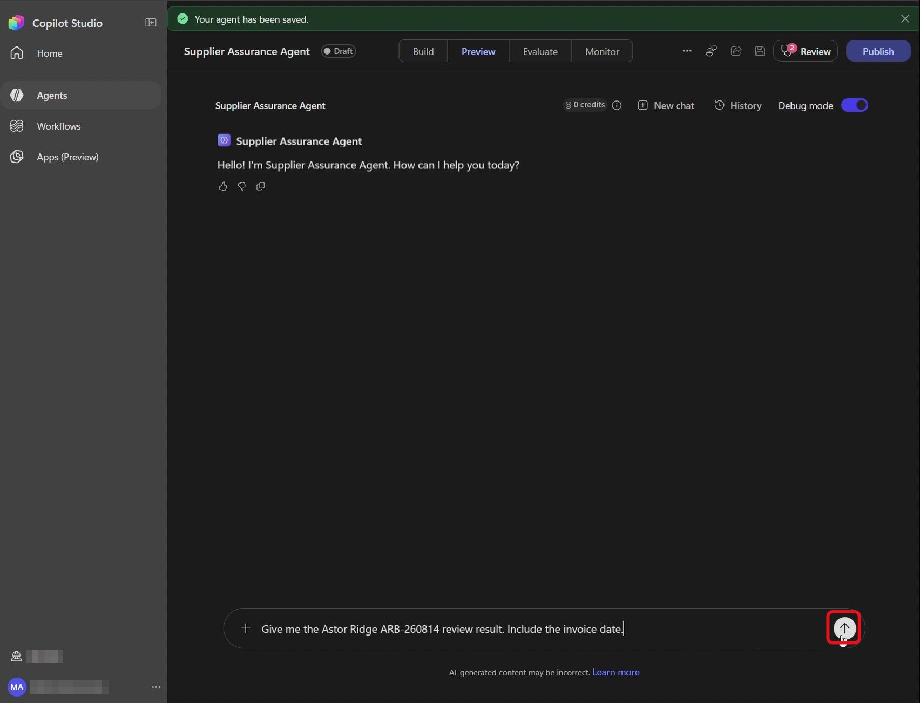920x703 pixels.
Task: Open the Review button
Action: (806, 51)
